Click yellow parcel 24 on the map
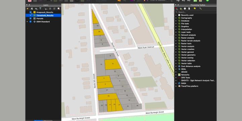The height and width of the screenshot is (121, 242). pyautogui.click(x=99, y=32)
